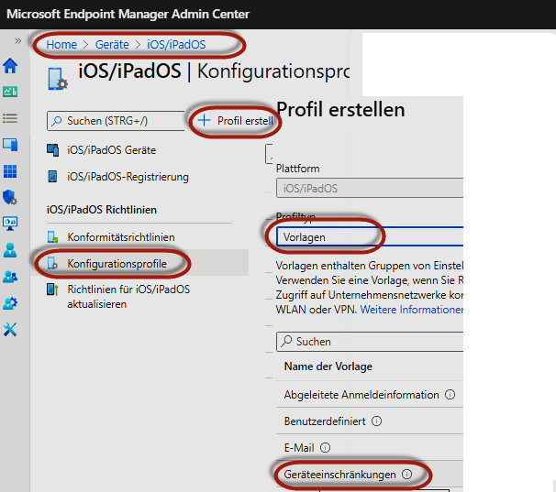Click the Profil erstellen button
The image size is (556, 492).
(x=236, y=121)
